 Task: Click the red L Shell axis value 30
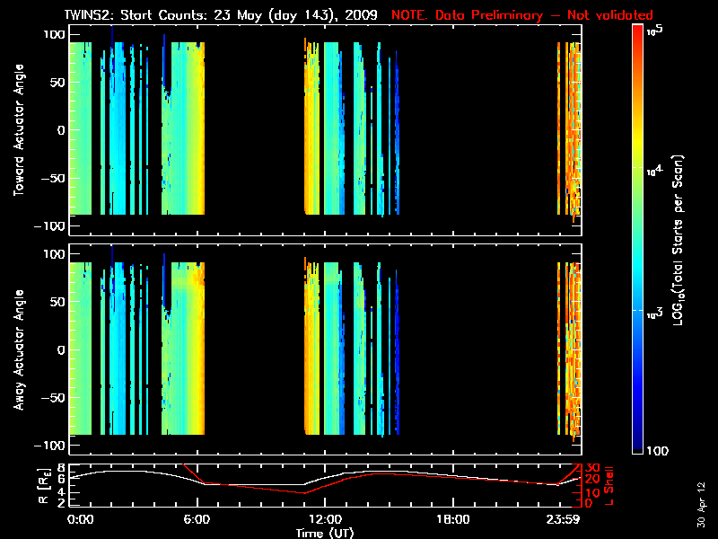click(x=591, y=467)
